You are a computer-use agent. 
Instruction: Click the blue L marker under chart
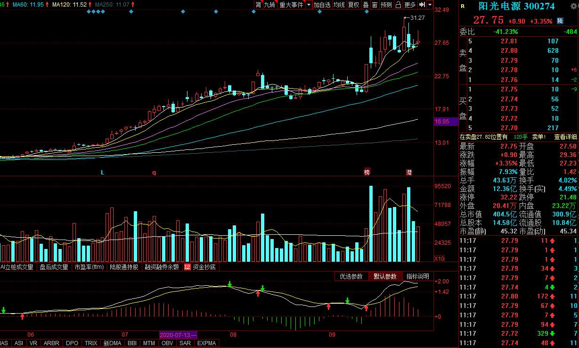102,173
